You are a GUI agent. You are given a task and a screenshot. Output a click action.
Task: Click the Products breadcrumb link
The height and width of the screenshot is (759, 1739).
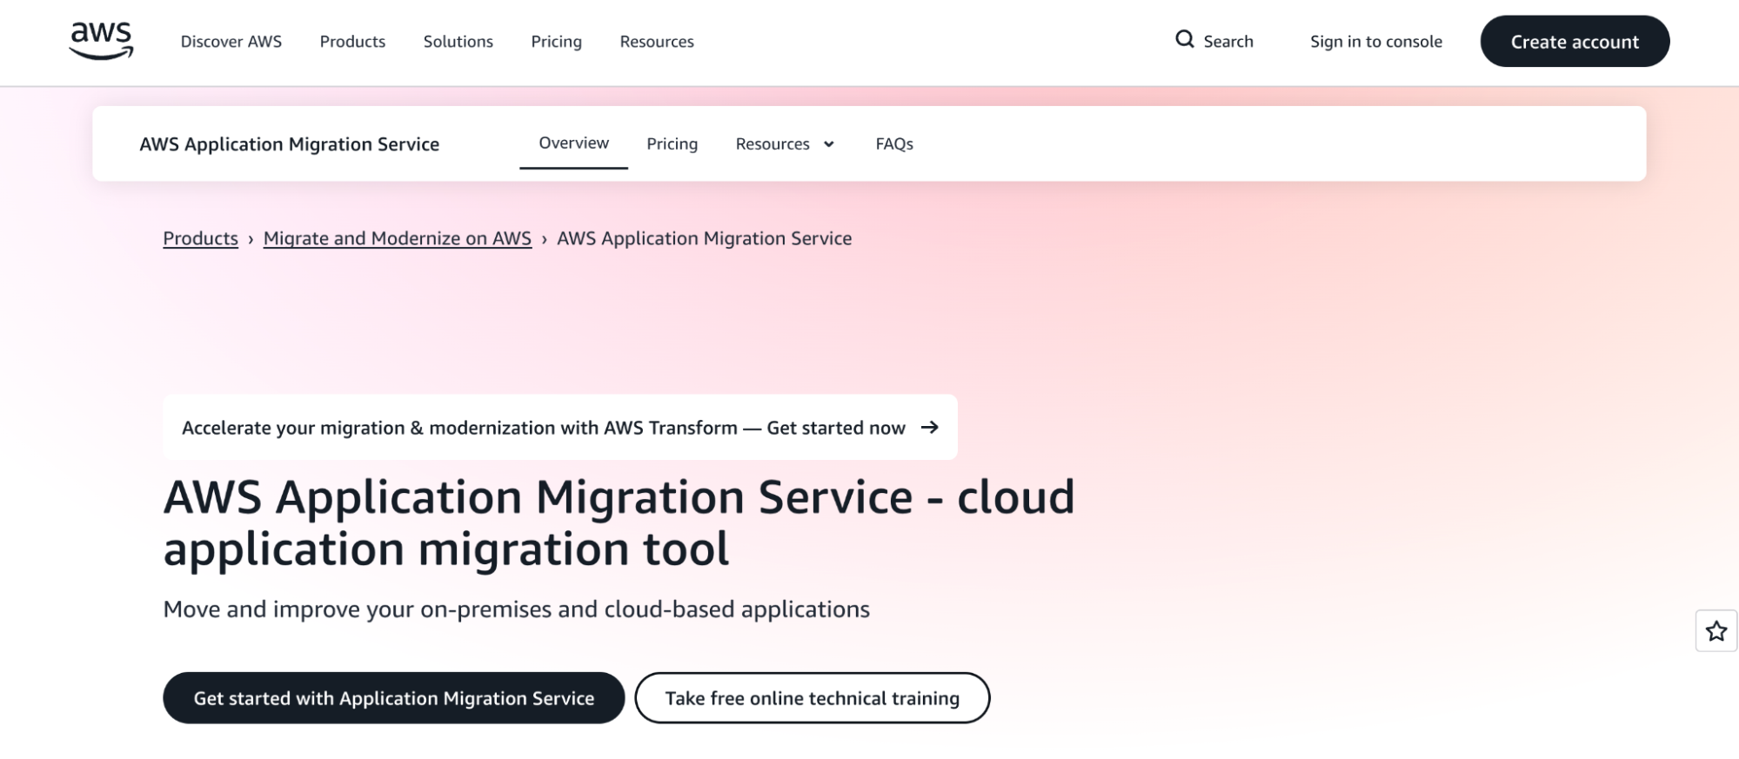[200, 238]
